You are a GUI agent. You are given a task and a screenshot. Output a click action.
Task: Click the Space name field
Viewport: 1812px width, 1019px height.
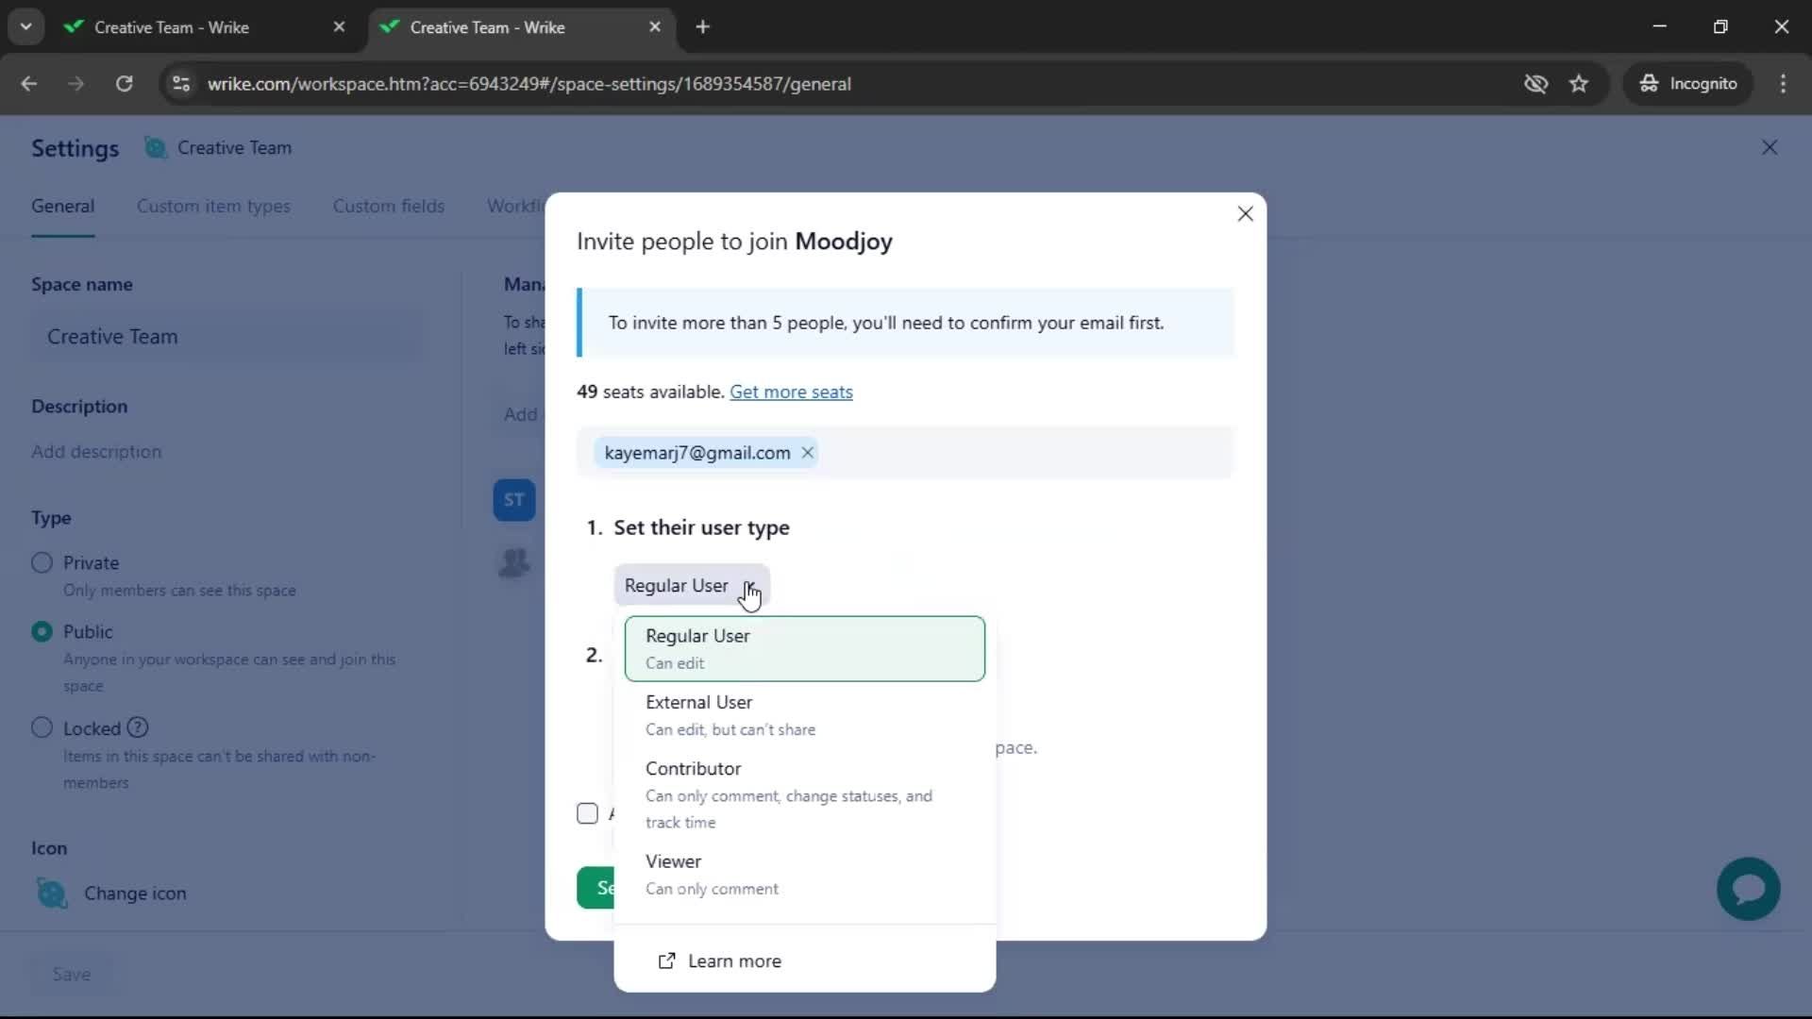click(x=226, y=337)
